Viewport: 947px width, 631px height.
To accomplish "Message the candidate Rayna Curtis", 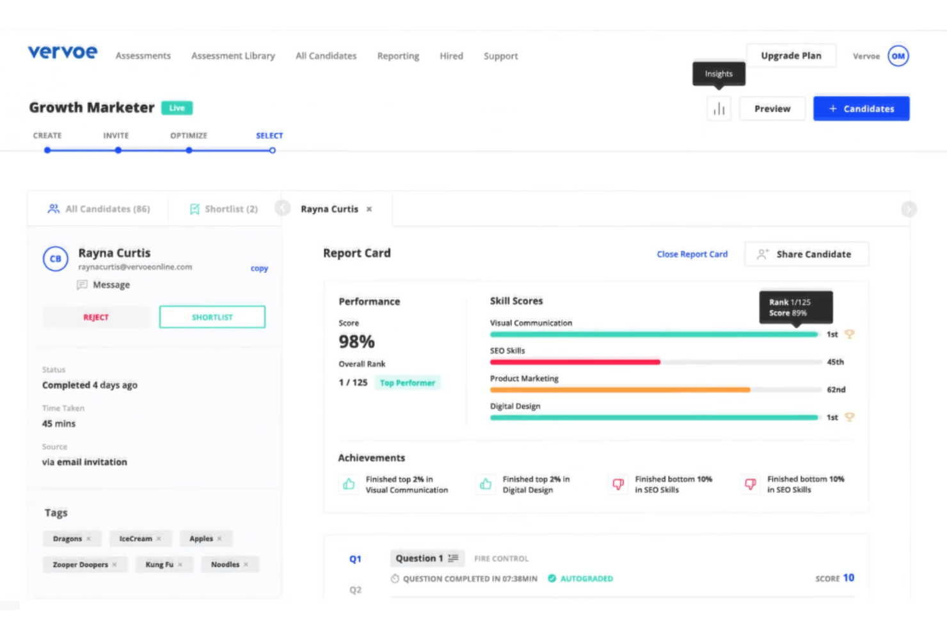I will [x=103, y=285].
